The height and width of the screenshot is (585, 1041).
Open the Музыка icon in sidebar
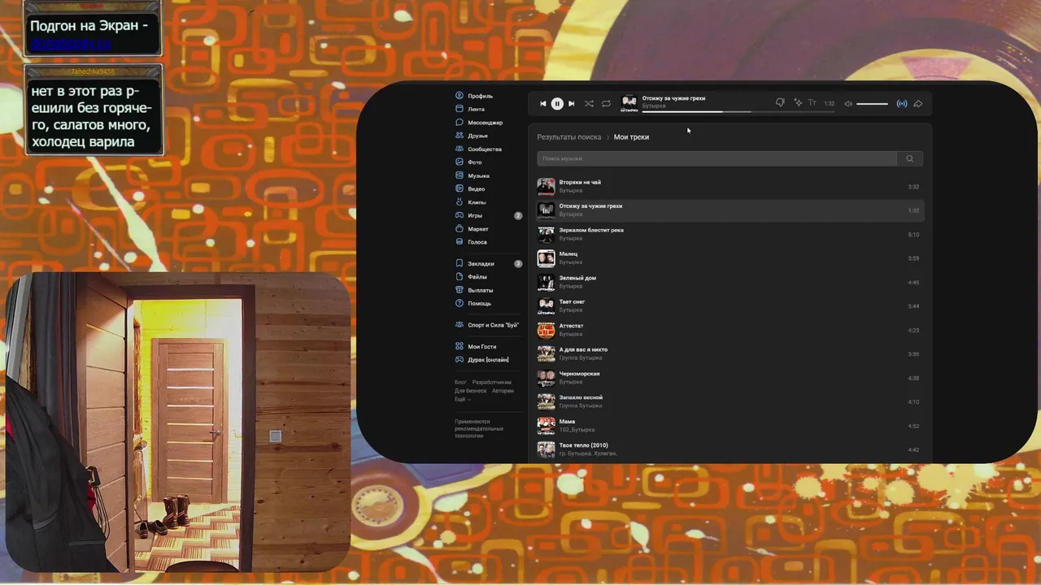click(460, 175)
